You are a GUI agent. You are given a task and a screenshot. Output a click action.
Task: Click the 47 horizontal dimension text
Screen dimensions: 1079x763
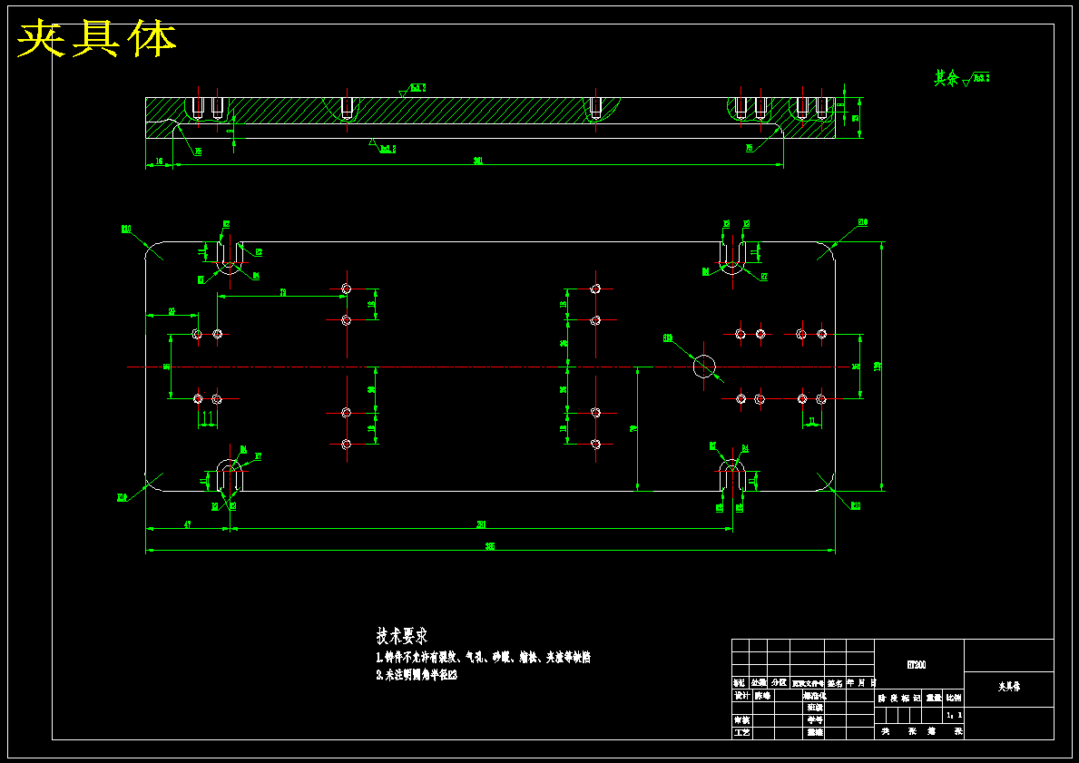click(186, 524)
